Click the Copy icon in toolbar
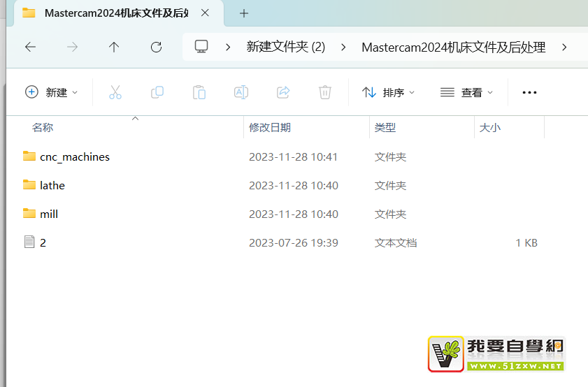The height and width of the screenshot is (387, 588). click(x=157, y=92)
